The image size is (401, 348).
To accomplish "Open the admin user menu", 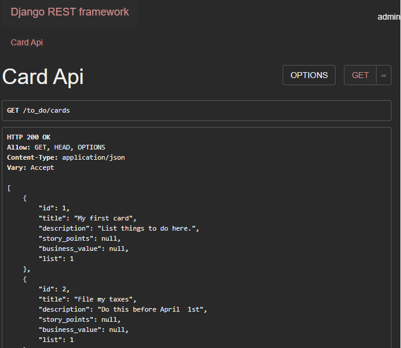I will pyautogui.click(x=389, y=17).
